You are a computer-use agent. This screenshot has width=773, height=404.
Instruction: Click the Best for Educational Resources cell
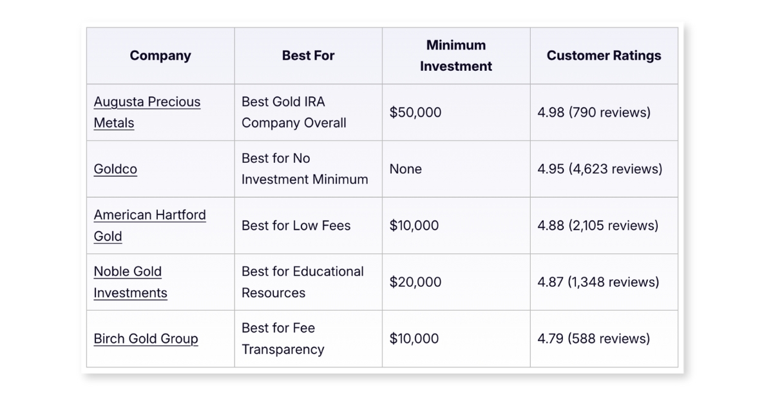click(x=309, y=282)
